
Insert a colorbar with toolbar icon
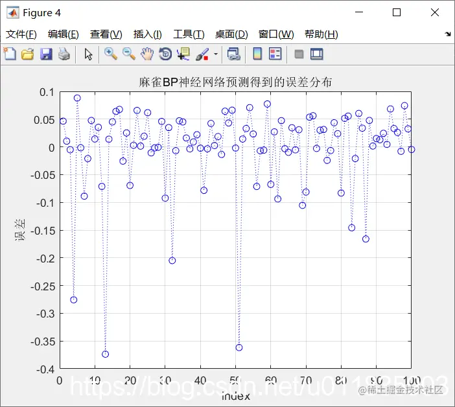(x=257, y=54)
